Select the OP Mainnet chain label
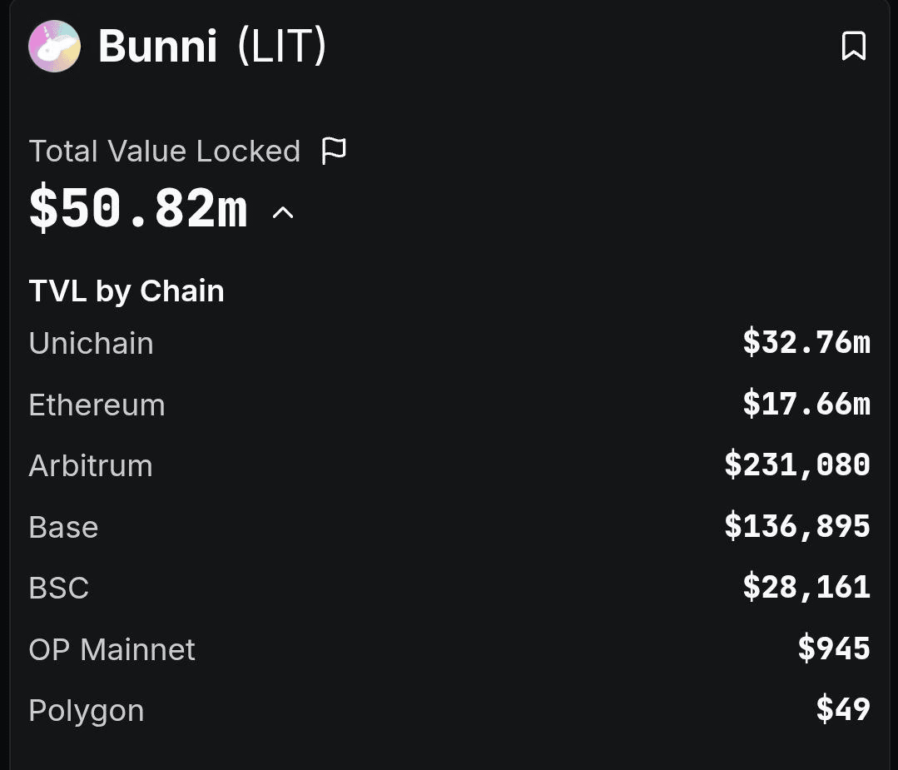898x770 pixels. point(112,649)
